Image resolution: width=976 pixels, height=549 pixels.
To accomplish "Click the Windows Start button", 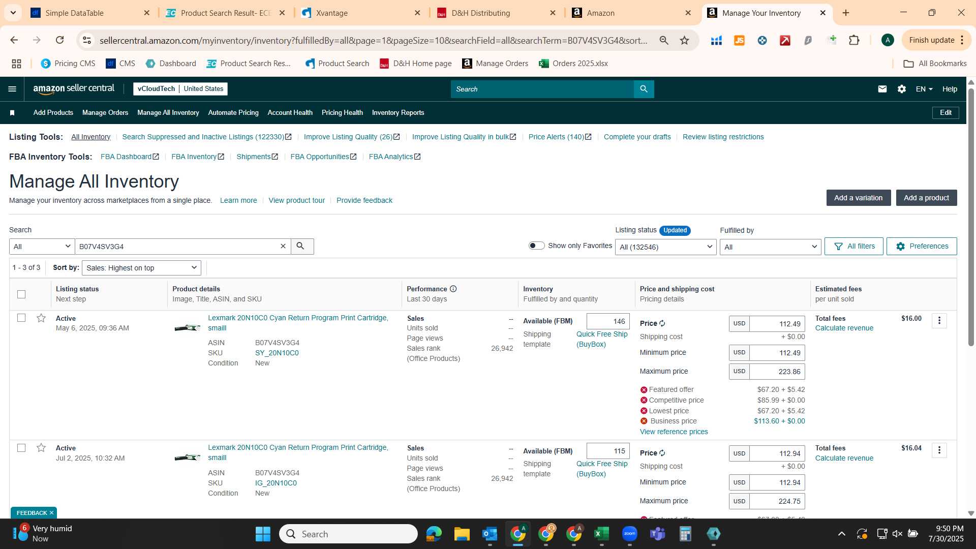I will pos(263,534).
